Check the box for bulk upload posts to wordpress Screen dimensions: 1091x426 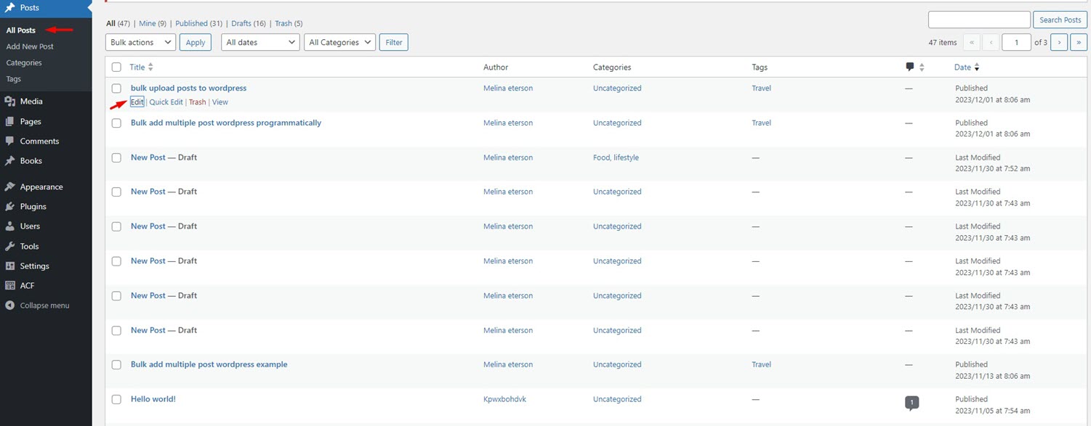(116, 88)
